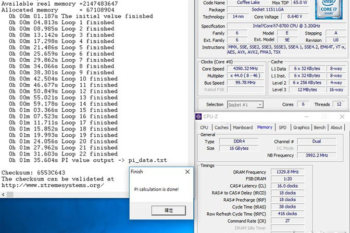Click the Specification field Intel Core i7-8700
Viewport: 350px width, 233px height.
[x=286, y=26]
